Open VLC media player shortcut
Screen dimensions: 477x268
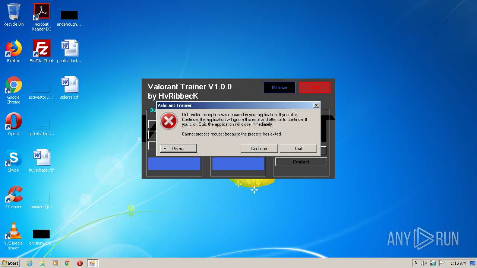click(x=13, y=236)
